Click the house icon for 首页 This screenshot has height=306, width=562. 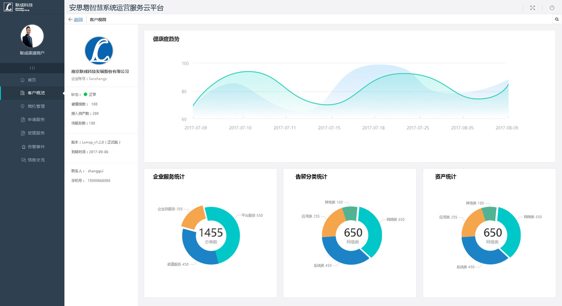point(22,80)
